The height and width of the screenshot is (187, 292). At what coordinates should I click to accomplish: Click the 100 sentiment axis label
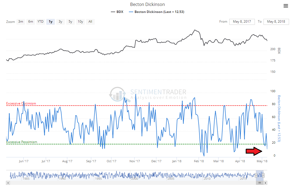click(x=273, y=91)
